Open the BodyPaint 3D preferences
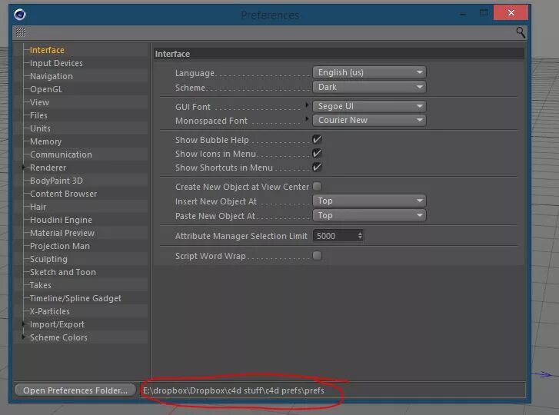The image size is (559, 415). coord(56,181)
